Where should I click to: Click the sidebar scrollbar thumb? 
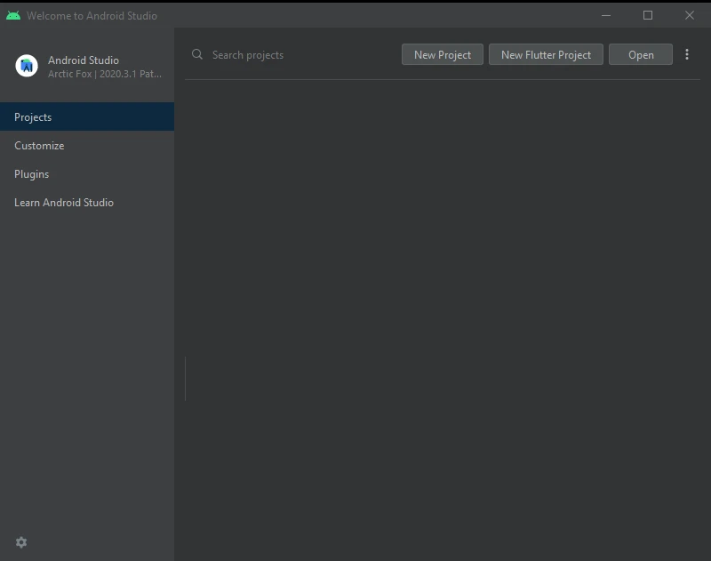[185, 377]
